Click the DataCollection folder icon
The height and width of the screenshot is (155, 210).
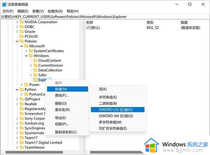[x=35, y=70]
